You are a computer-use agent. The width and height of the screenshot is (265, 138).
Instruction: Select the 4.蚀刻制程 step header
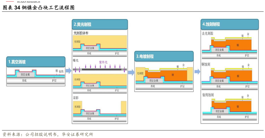click(230, 24)
